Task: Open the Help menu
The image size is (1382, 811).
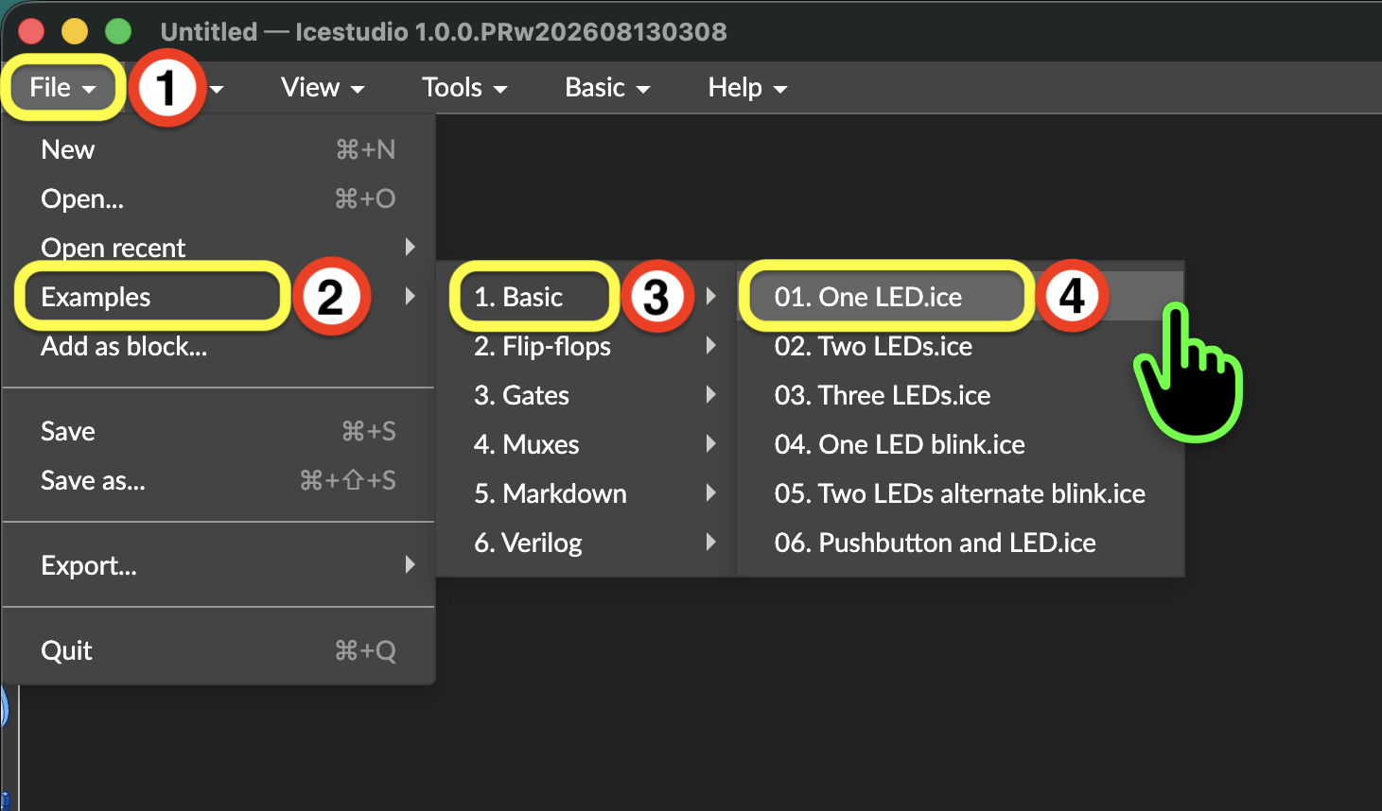Action: click(x=747, y=88)
